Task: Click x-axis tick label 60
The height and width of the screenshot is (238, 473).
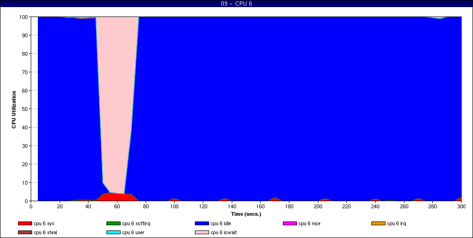Action: pos(117,206)
